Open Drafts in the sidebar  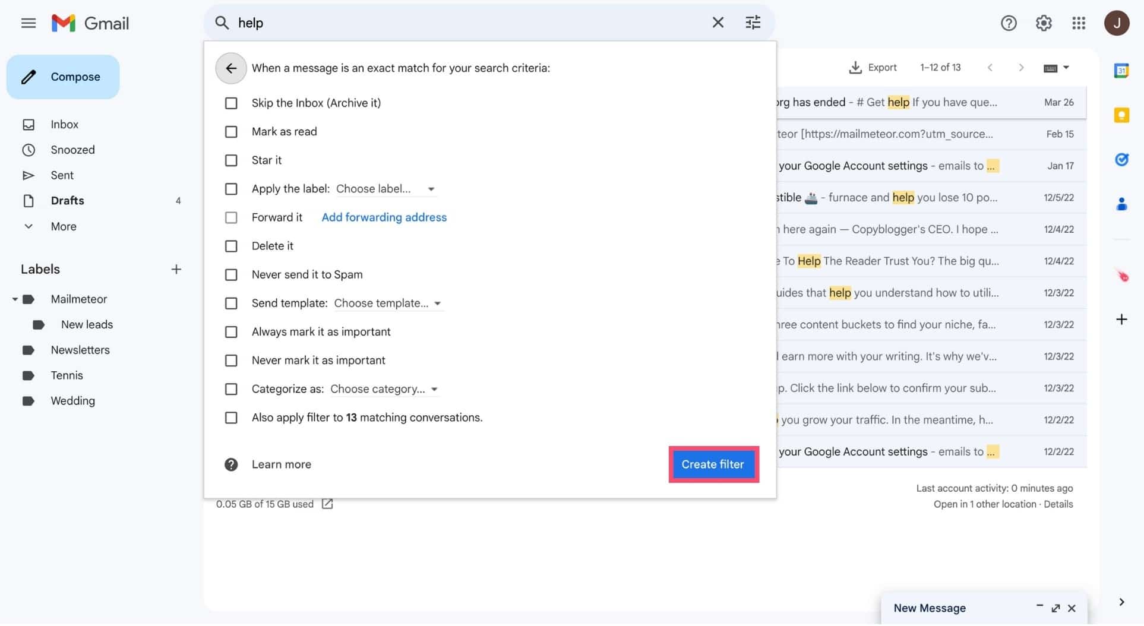(x=67, y=201)
